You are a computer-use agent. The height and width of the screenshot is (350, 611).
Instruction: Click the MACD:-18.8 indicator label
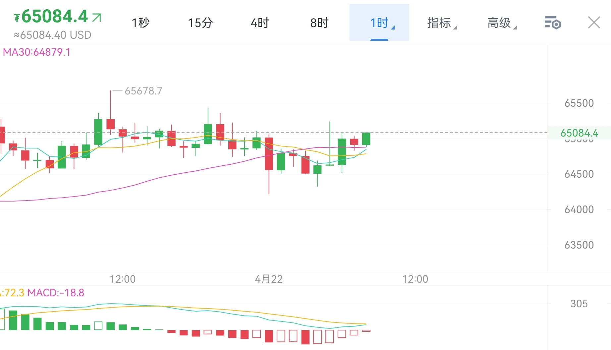point(56,293)
